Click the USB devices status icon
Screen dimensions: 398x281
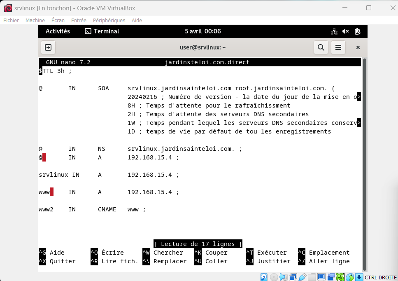pyautogui.click(x=303, y=277)
